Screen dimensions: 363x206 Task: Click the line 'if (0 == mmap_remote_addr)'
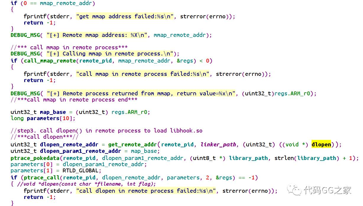(53, 3)
